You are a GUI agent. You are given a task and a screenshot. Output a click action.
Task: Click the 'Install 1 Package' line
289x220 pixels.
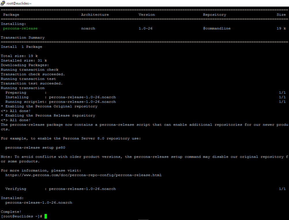coord(22,47)
